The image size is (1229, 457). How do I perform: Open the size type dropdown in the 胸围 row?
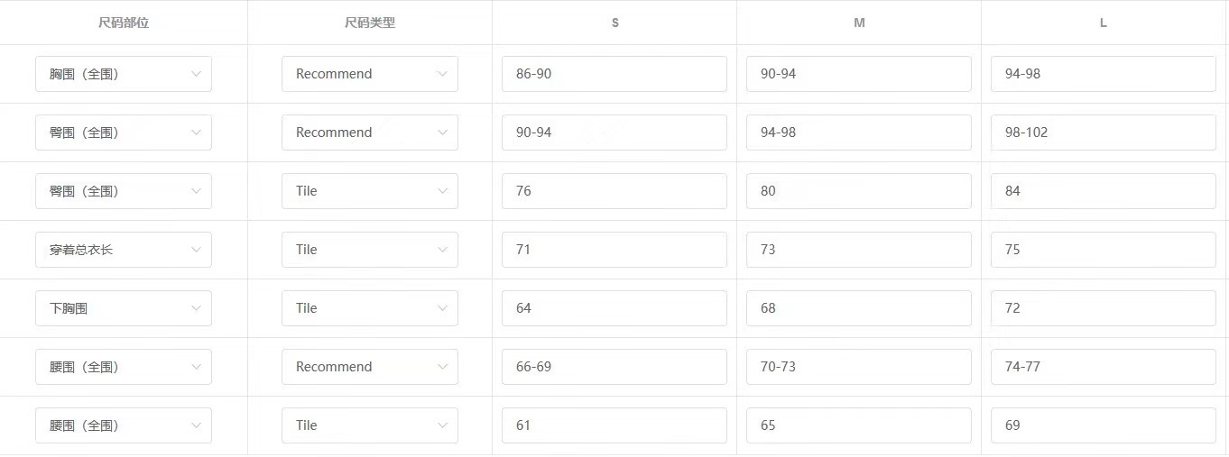click(x=369, y=74)
